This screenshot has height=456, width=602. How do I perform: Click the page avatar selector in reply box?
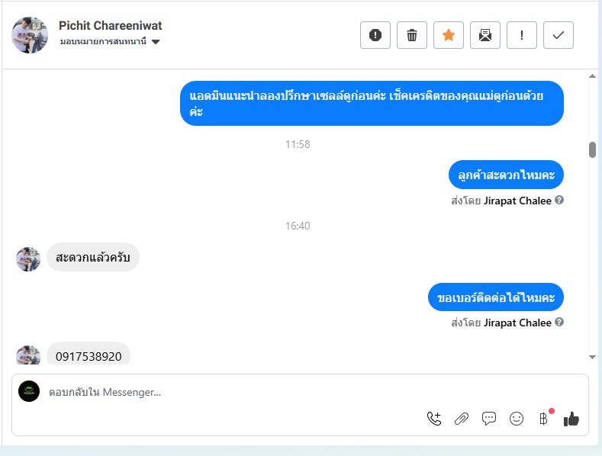(29, 391)
